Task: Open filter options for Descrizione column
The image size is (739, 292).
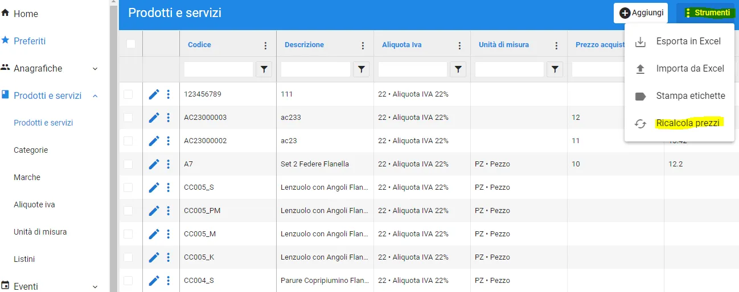Action: coord(362,69)
